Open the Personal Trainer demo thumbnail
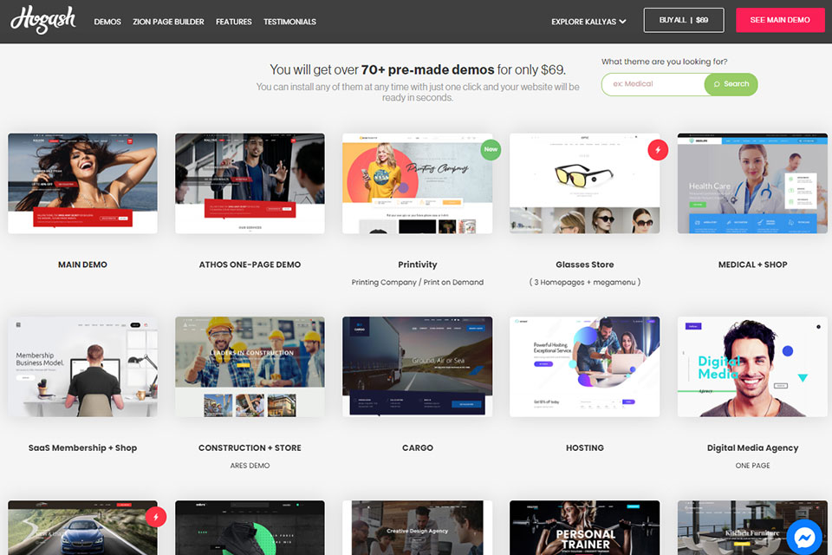The image size is (832, 555). click(x=585, y=527)
